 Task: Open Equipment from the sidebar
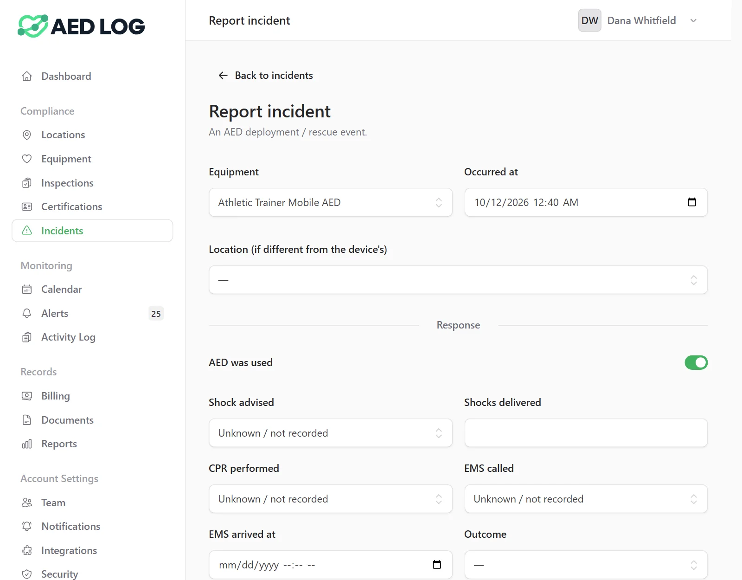pyautogui.click(x=92, y=159)
